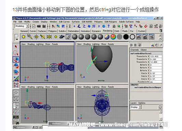182x131 pixels.
Task: Open Panels menu in persp viewport
Action: [111, 44]
